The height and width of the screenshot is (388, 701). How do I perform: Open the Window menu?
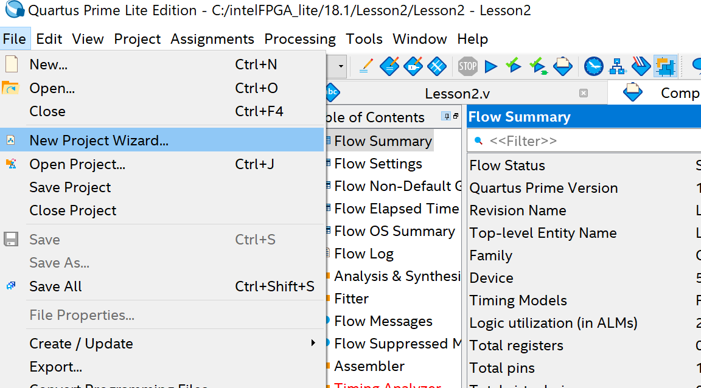coord(420,39)
